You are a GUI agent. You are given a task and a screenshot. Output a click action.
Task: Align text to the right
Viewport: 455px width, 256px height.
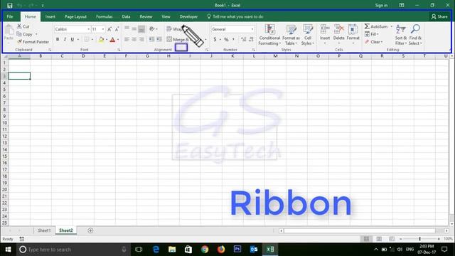(x=141, y=39)
